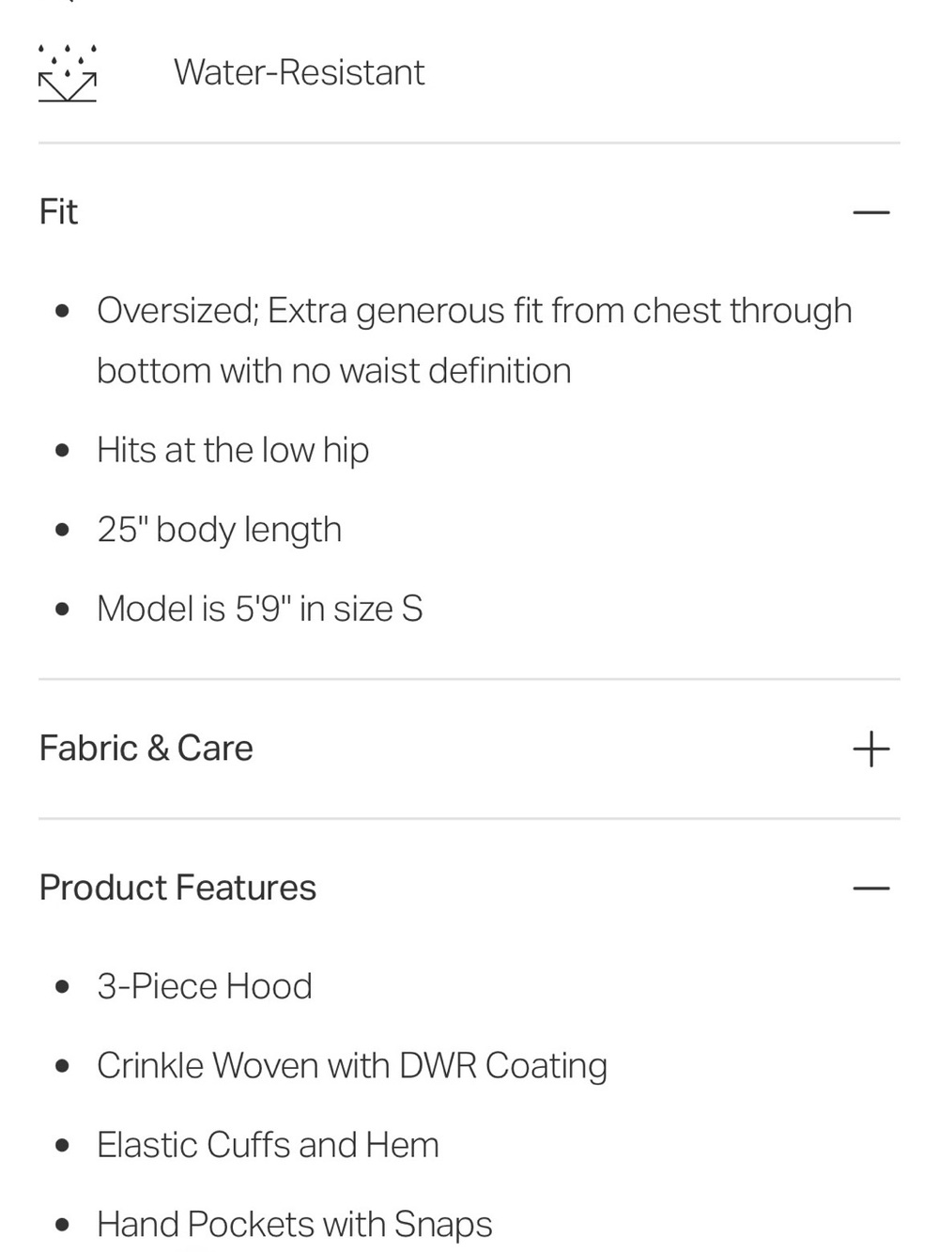Collapse Product Features minus icon
Screen dimensions: 939x1252
pos(870,888)
